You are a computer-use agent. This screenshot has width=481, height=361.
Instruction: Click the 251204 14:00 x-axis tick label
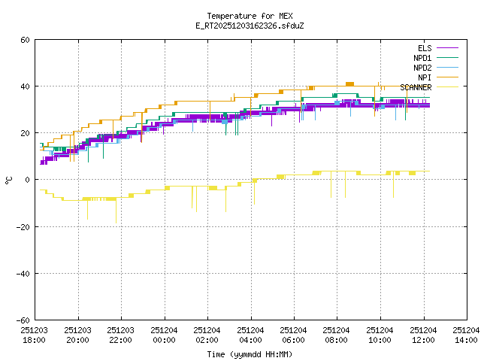click(466, 335)
